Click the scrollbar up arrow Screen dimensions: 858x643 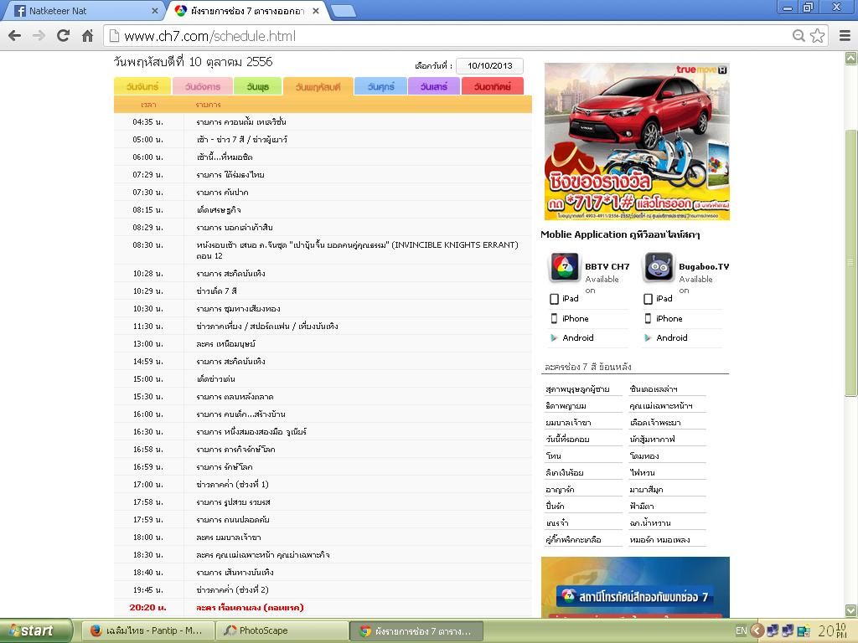tap(851, 58)
